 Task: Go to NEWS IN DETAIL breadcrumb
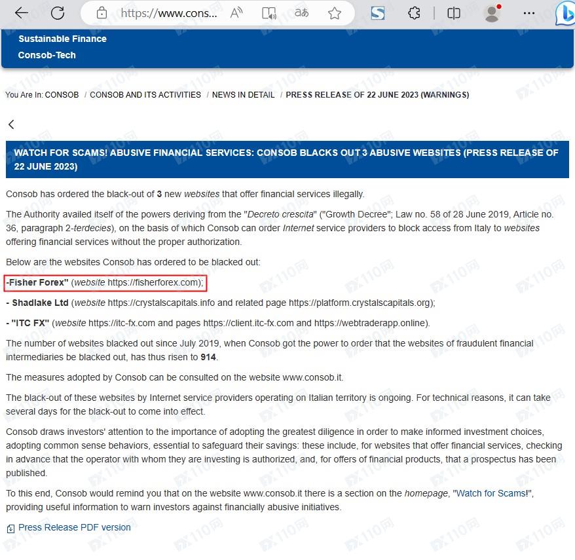pos(244,95)
